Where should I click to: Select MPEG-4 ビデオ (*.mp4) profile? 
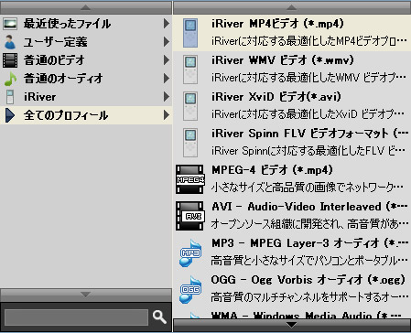[x=292, y=179]
